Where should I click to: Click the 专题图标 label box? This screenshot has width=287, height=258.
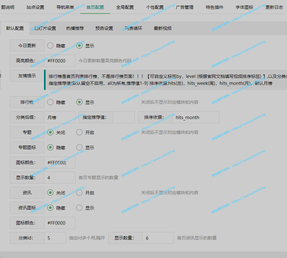point(27,147)
